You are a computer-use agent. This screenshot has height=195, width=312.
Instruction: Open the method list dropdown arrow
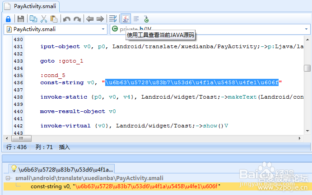306,29
